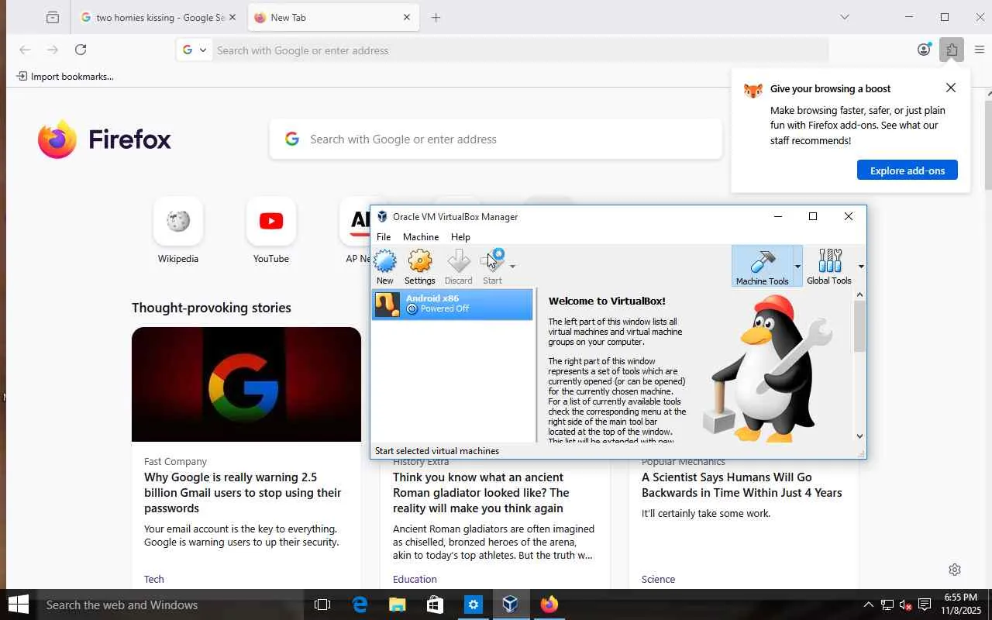Start the selected virtual machine
This screenshot has height=620, width=992.
(492, 267)
